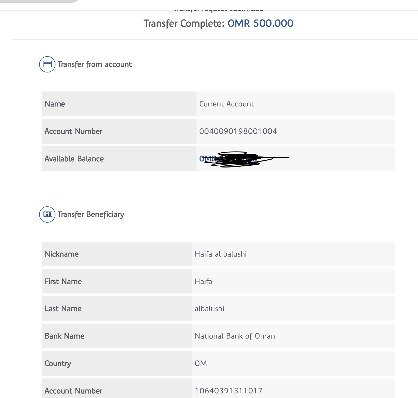Click the card icon beside Transfer from account
Screen dimensions: 418x398
[x=47, y=64]
